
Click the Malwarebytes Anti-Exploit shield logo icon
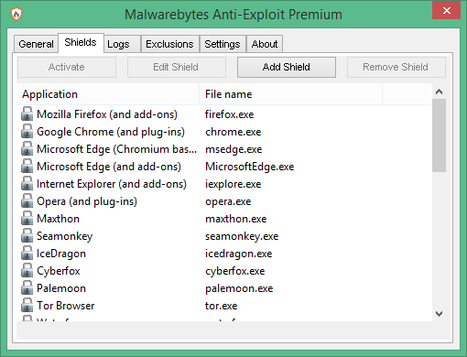(16, 14)
